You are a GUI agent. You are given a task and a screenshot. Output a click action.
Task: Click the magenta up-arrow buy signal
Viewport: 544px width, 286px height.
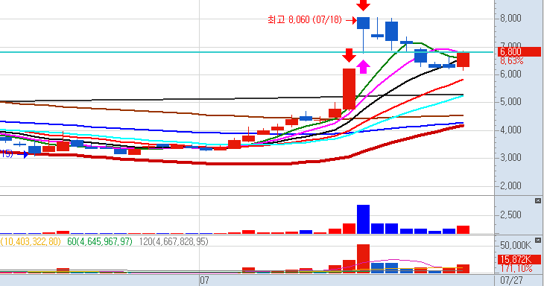pyautogui.click(x=363, y=66)
